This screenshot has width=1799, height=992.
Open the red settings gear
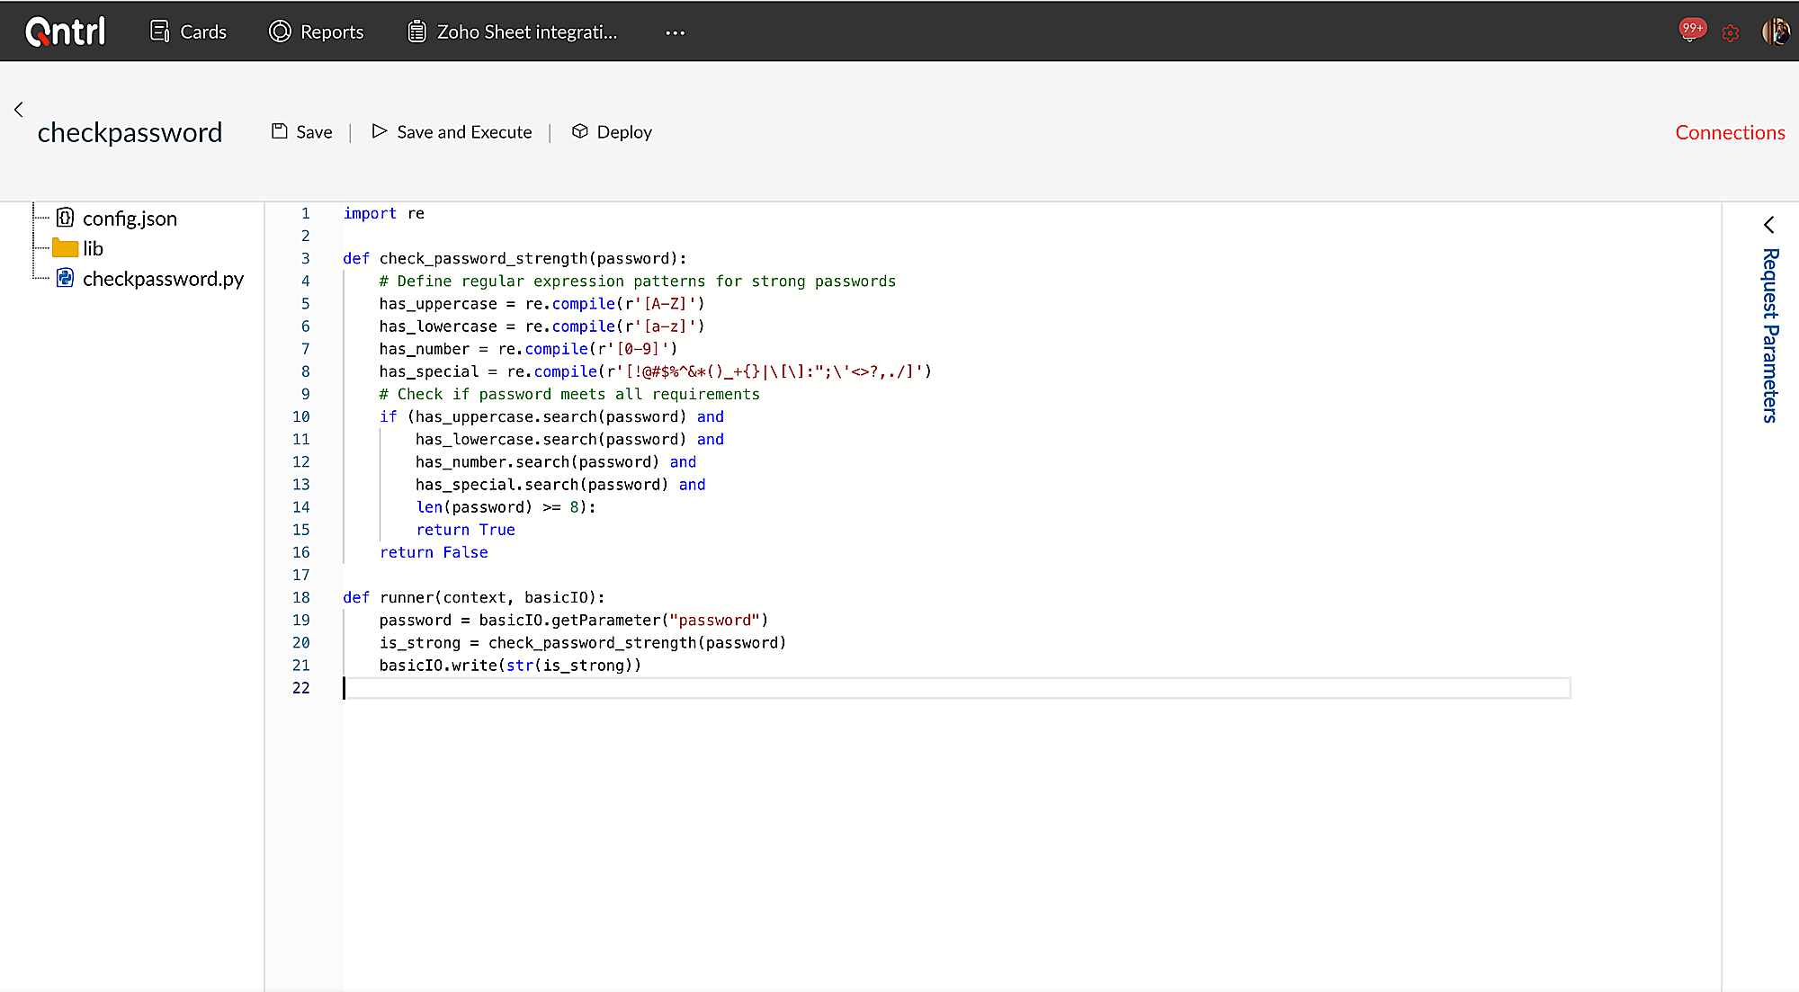pos(1731,33)
